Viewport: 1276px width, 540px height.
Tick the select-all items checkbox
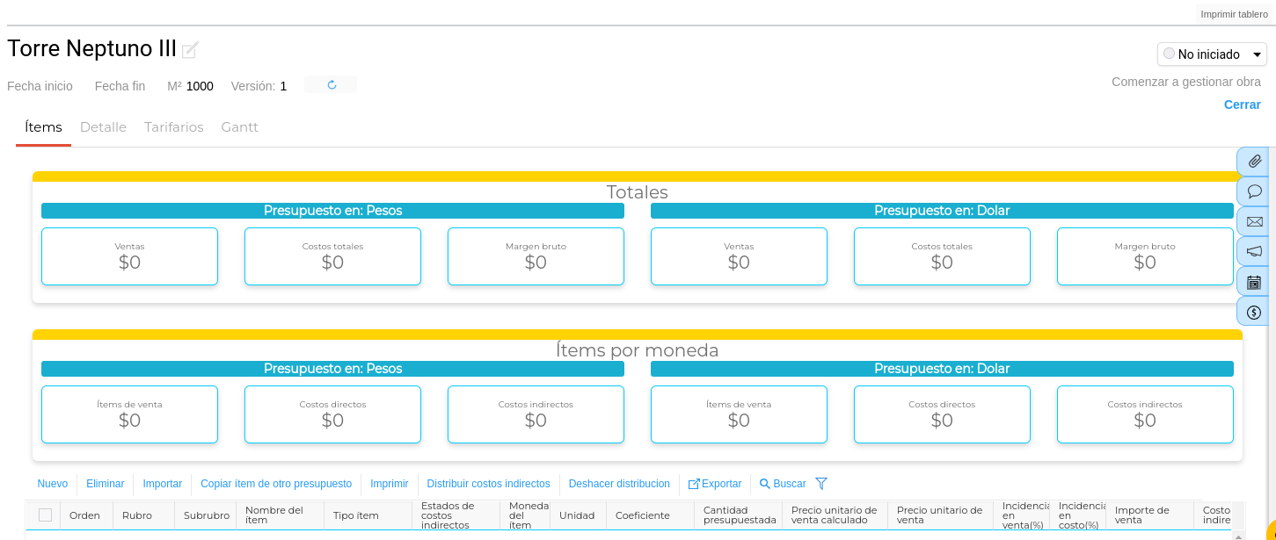pos(45,515)
